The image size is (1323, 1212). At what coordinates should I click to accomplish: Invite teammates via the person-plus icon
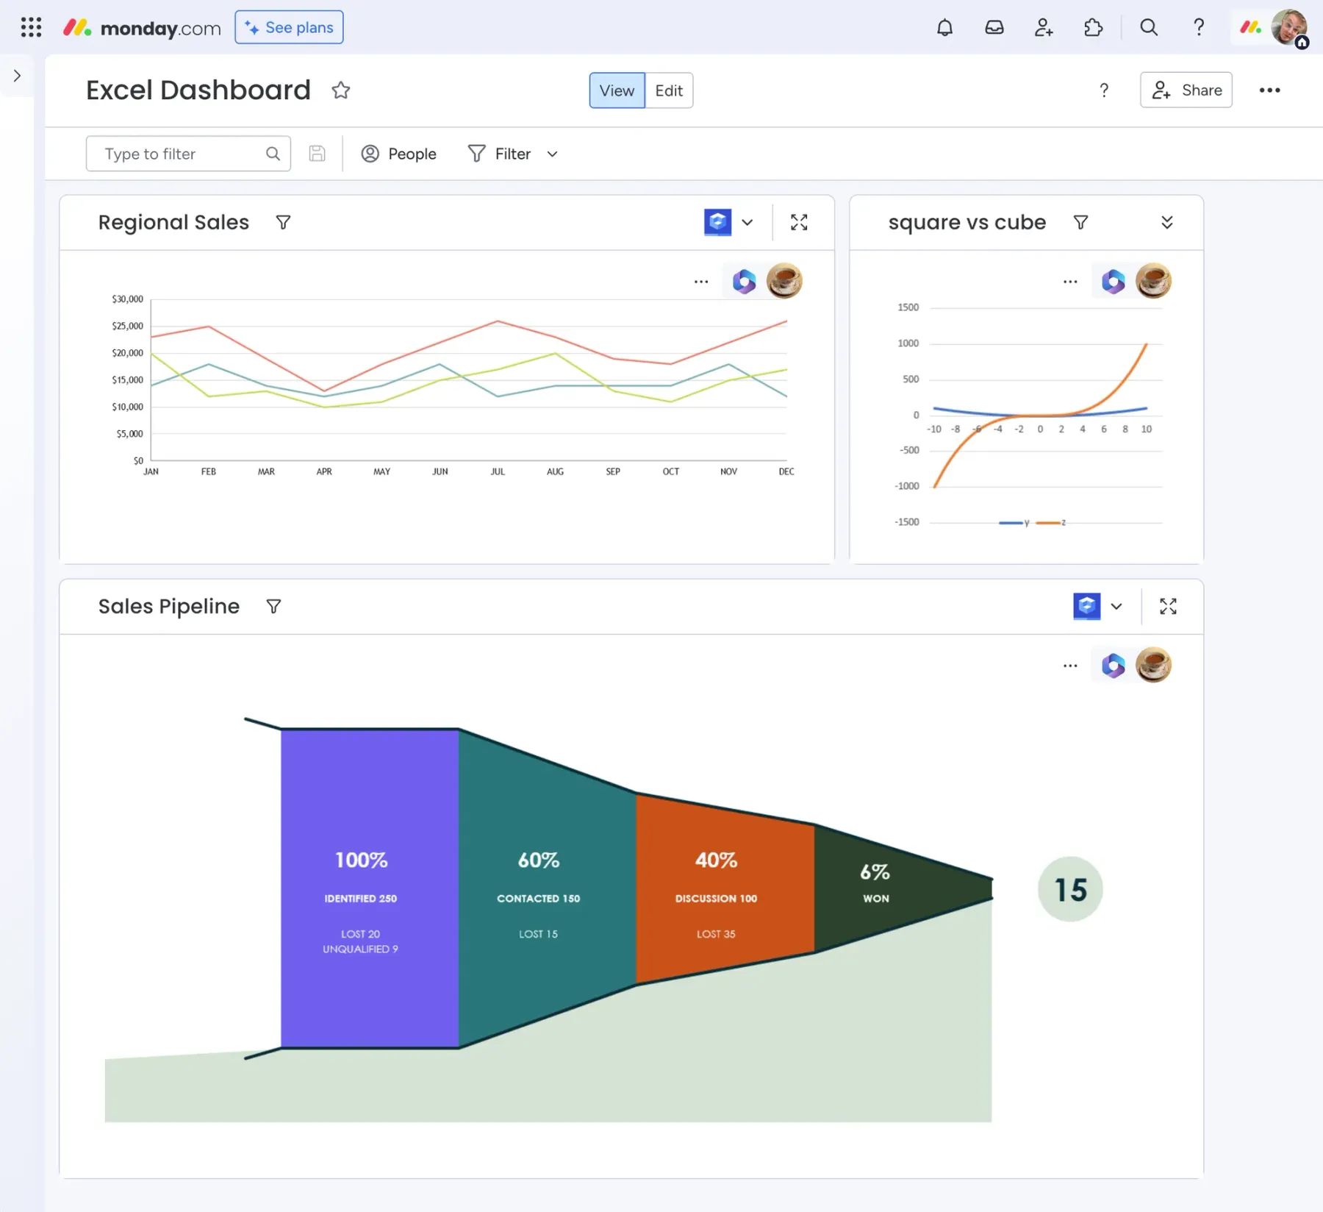(1043, 27)
